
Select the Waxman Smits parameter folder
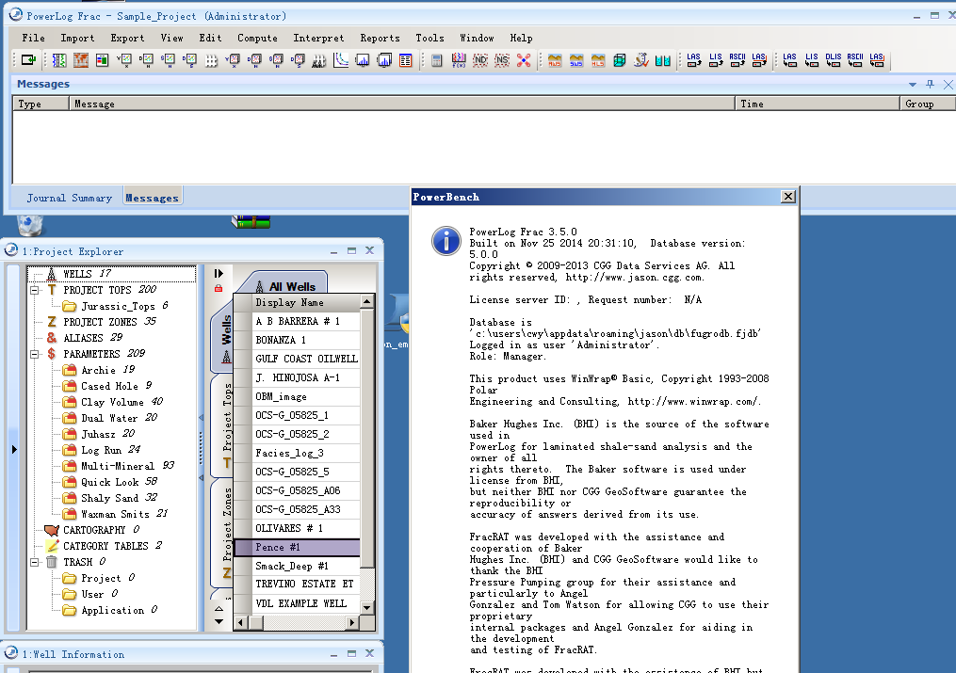click(x=115, y=514)
